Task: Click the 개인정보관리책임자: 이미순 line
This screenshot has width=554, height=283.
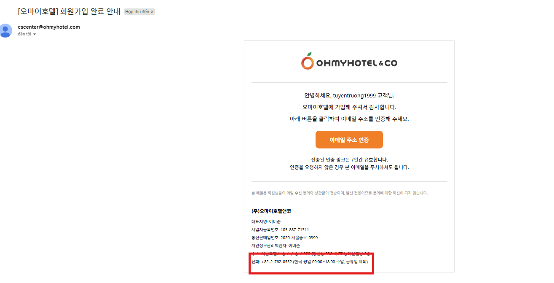Action: 276,245
